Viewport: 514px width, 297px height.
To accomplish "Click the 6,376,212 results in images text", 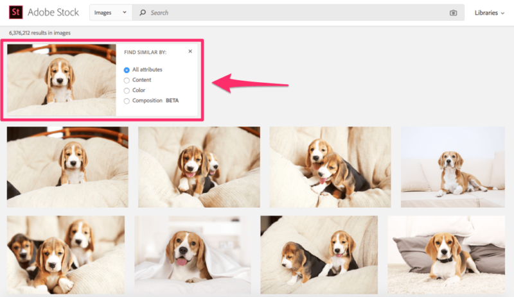I will 40,33.
